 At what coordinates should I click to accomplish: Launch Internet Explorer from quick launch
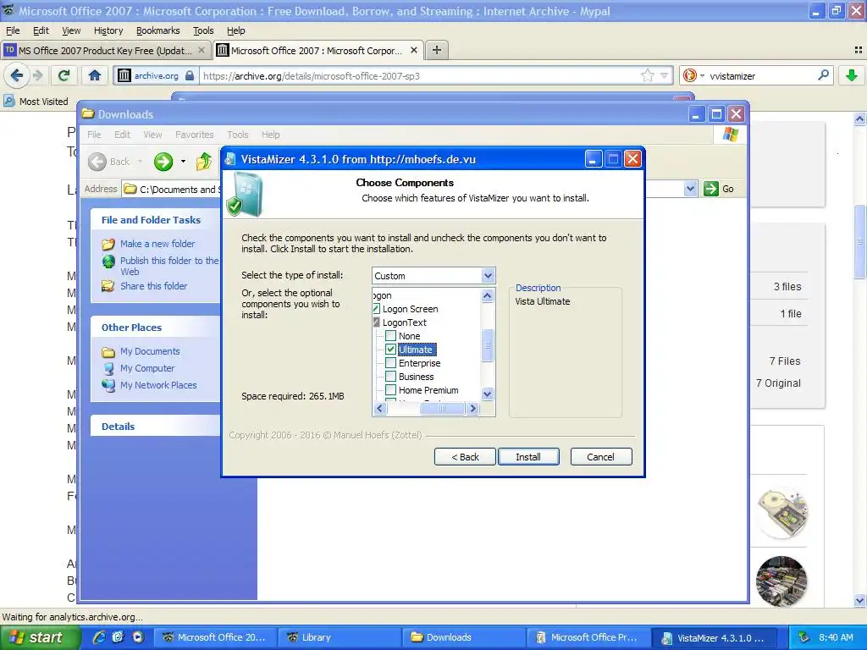click(99, 637)
